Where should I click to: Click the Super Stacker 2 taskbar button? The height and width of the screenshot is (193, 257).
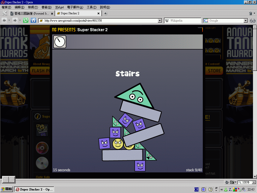point(34,189)
